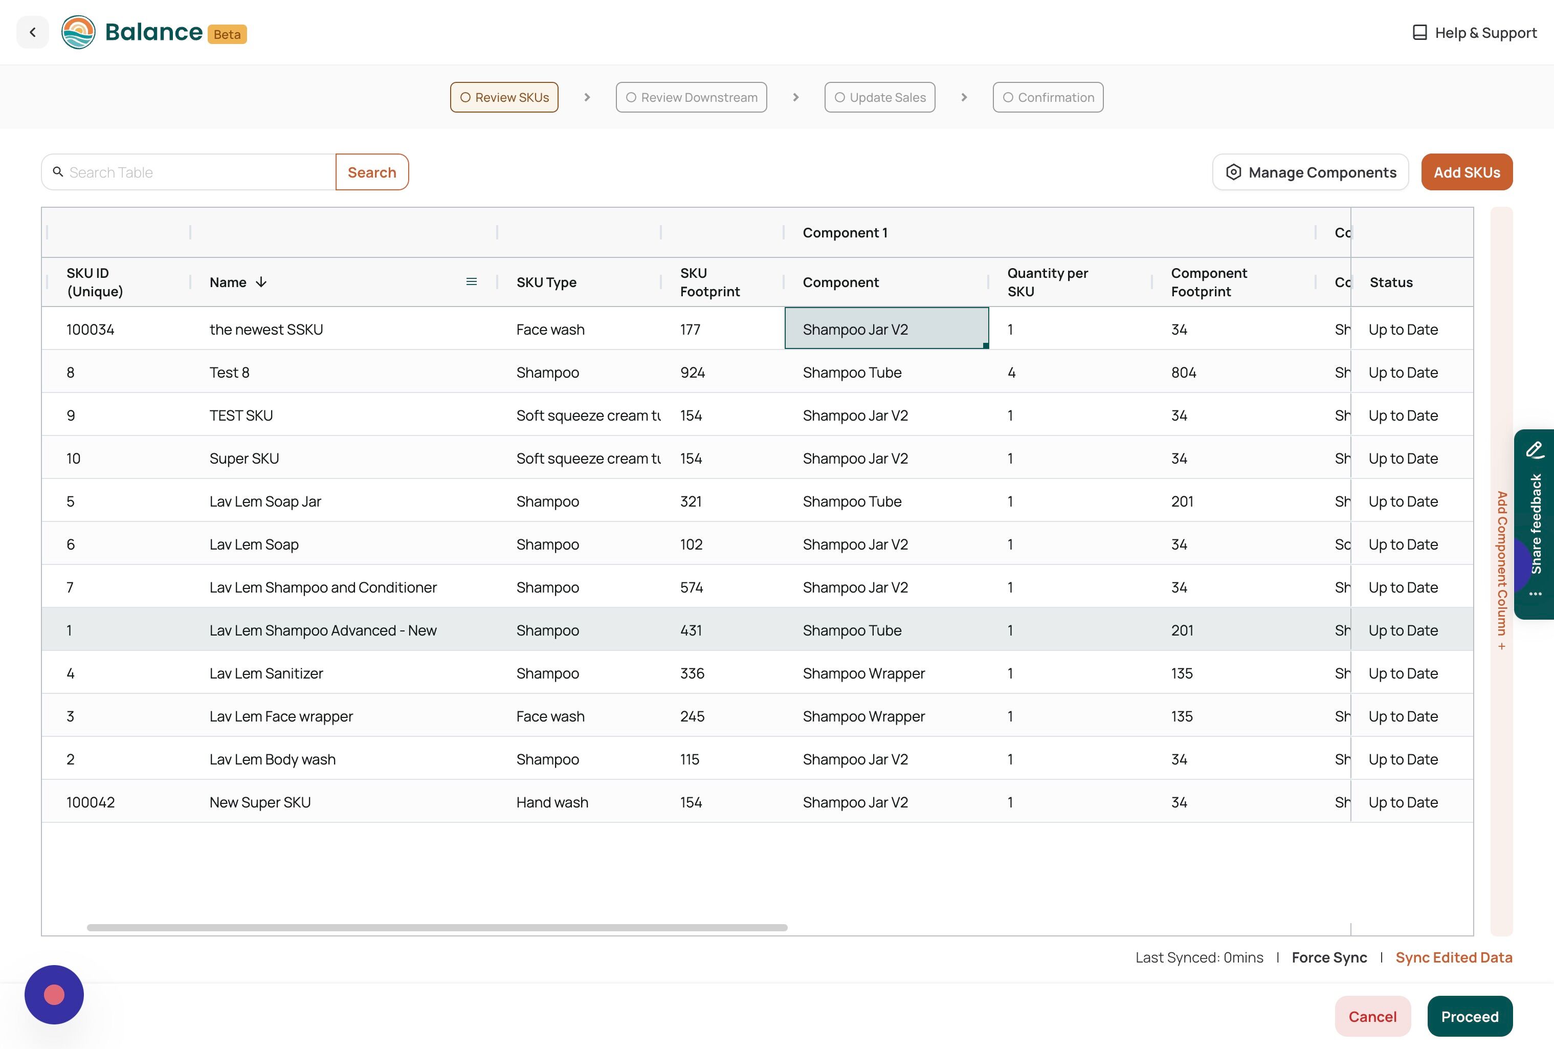Click 'Lav Lem Soap Jar' cell

click(344, 500)
